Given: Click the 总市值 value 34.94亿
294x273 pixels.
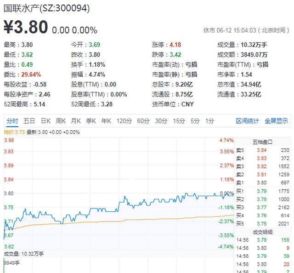Looking at the screenshot, I should click(251, 84).
